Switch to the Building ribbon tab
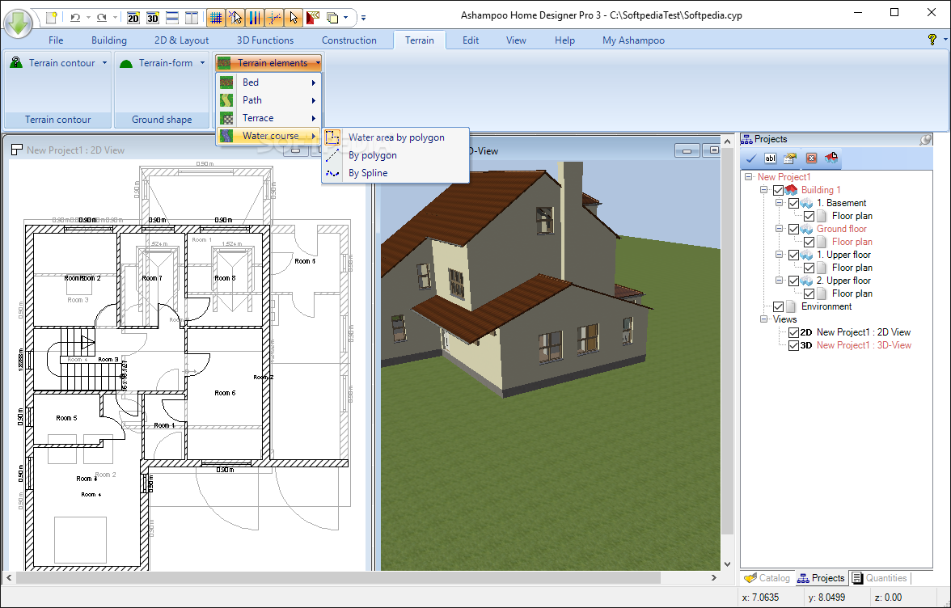This screenshot has width=951, height=608. [109, 40]
